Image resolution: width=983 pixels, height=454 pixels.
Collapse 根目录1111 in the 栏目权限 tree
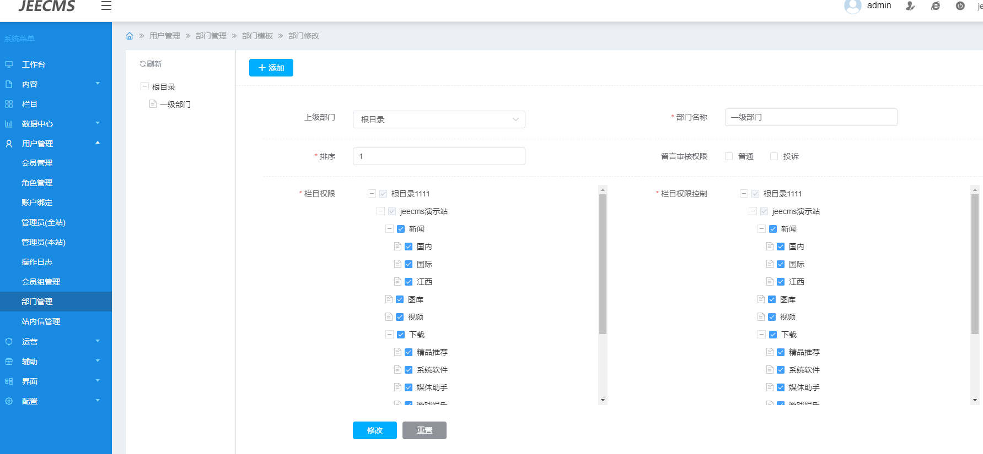click(372, 193)
